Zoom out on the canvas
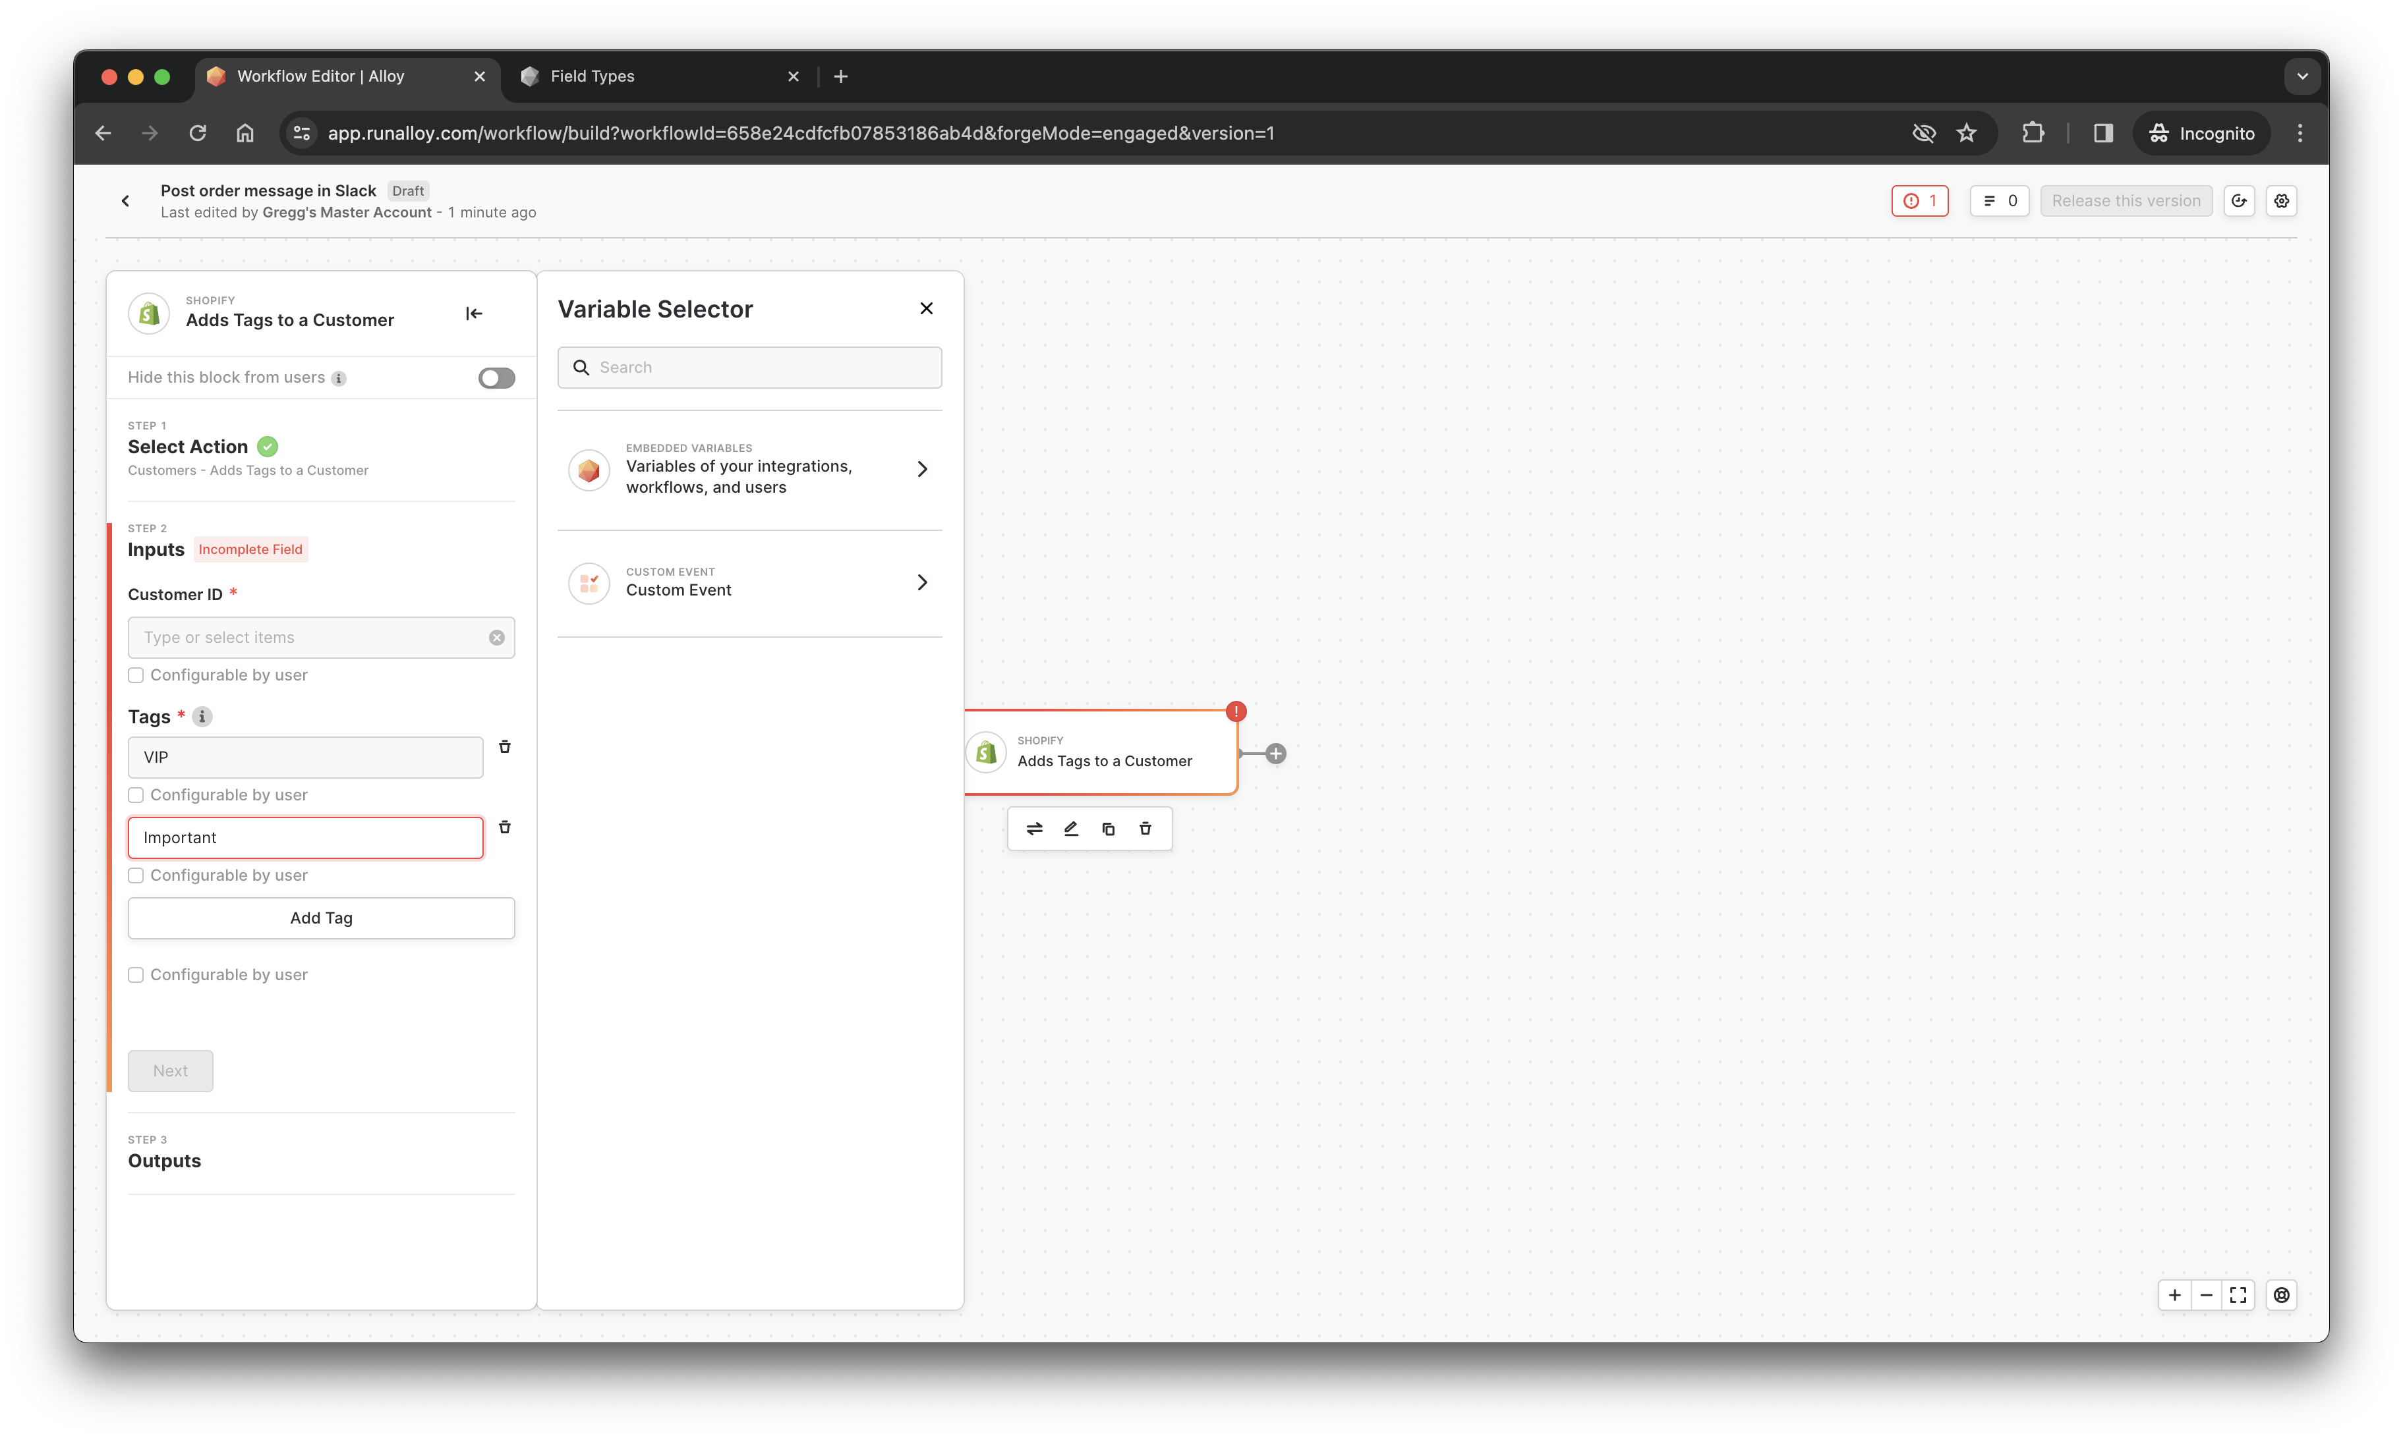The width and height of the screenshot is (2403, 1440). (2207, 1296)
